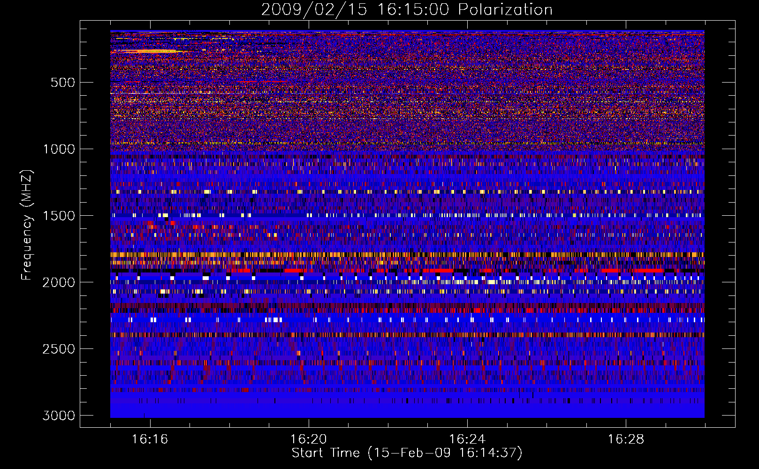Click the 16:24 time tick label
This screenshot has width=759, height=469.
click(467, 439)
